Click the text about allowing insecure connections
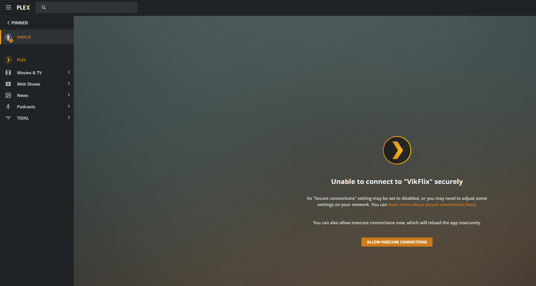Image resolution: width=536 pixels, height=286 pixels. pos(397,223)
